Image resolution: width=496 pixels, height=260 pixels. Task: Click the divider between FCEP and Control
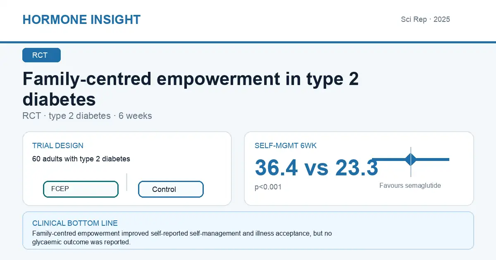126,182
